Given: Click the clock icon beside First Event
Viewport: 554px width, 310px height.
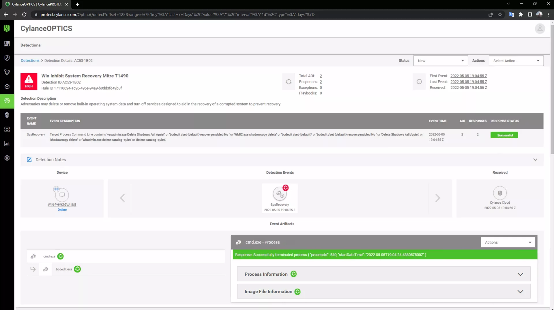Looking at the screenshot, I should [x=419, y=82].
